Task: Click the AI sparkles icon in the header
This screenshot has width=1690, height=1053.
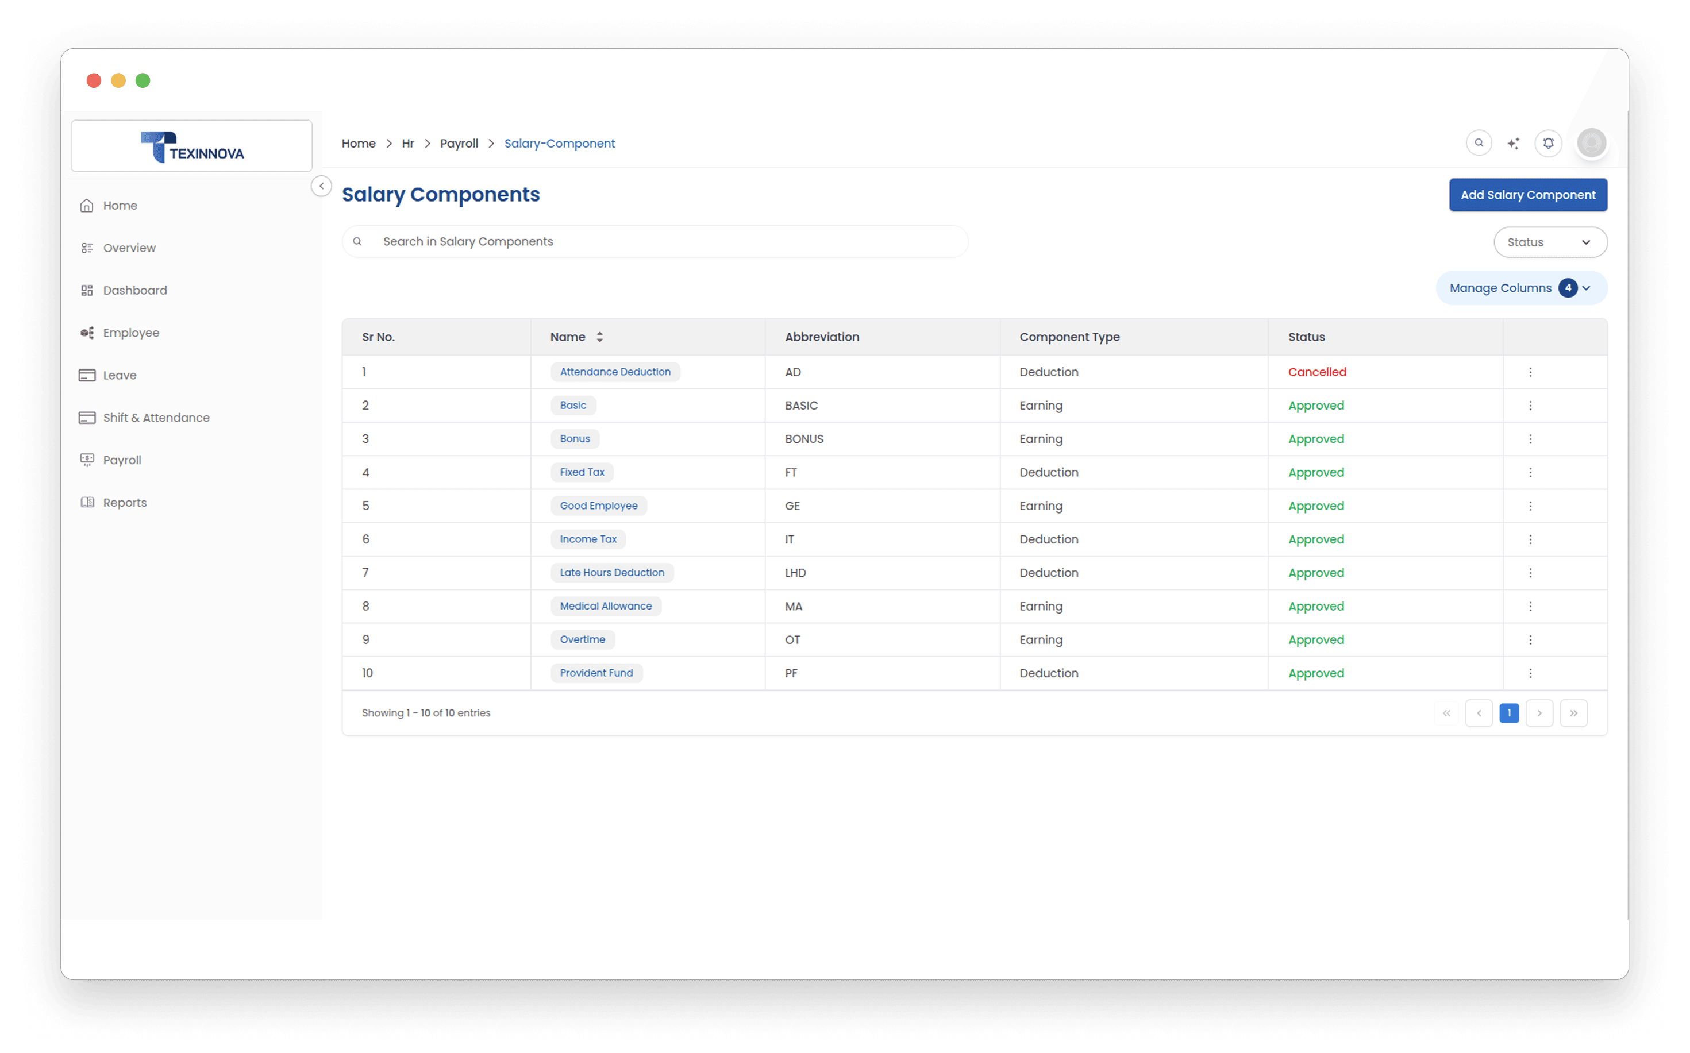Action: point(1514,143)
